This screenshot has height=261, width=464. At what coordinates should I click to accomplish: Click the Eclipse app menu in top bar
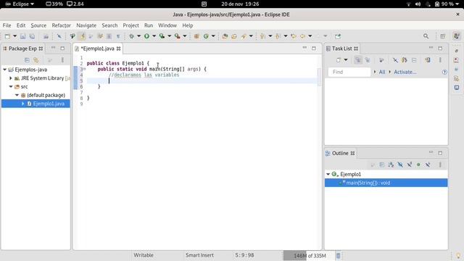[x=20, y=4]
